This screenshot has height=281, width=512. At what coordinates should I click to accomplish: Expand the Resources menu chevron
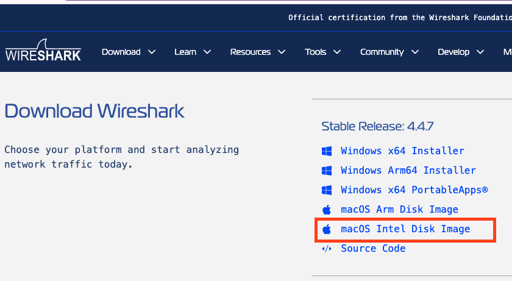tap(282, 52)
